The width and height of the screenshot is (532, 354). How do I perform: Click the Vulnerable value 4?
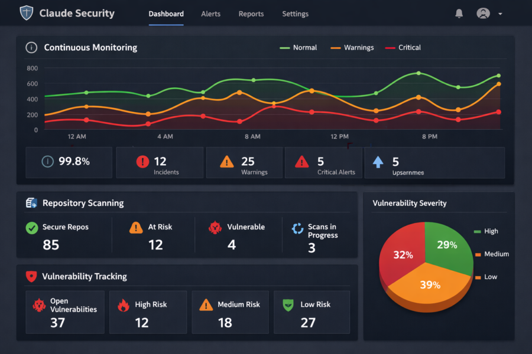[x=232, y=245]
